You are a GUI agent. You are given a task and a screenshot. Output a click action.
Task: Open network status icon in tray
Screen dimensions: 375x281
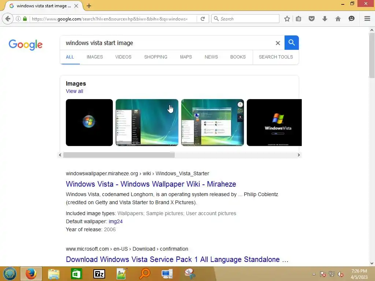click(332, 274)
